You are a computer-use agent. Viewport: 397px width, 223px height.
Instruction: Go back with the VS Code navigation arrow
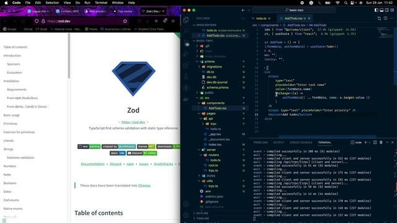pos(243,10)
